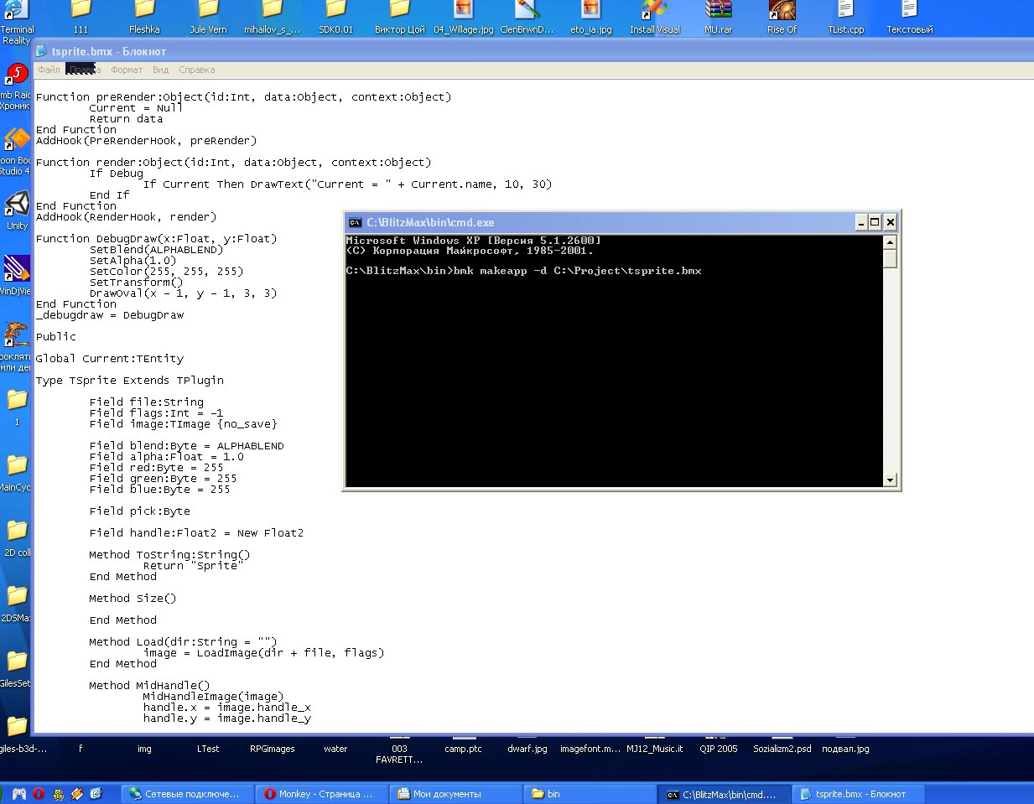This screenshot has height=804, width=1034.
Task: Click cmd window scrollbar down arrow
Action: [890, 480]
